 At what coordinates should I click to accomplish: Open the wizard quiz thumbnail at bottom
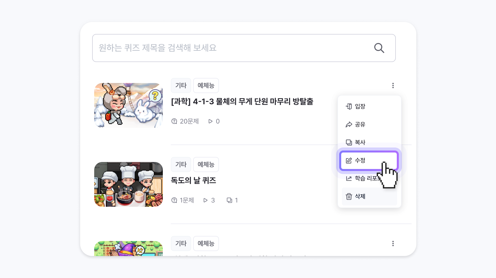coord(129,248)
